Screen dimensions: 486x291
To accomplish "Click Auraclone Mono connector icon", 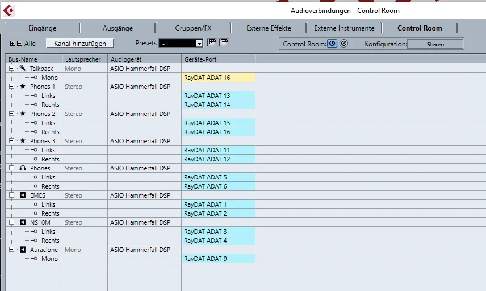I will click(34, 259).
